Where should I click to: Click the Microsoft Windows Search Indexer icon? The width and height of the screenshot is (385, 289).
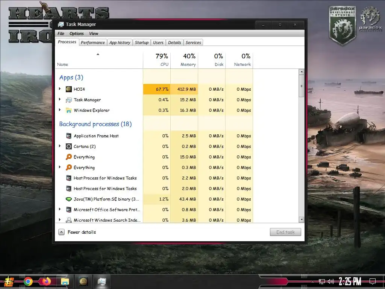pos(69,220)
